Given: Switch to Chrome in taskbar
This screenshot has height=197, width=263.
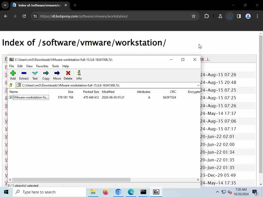Looking at the screenshot, I should tap(118, 192).
